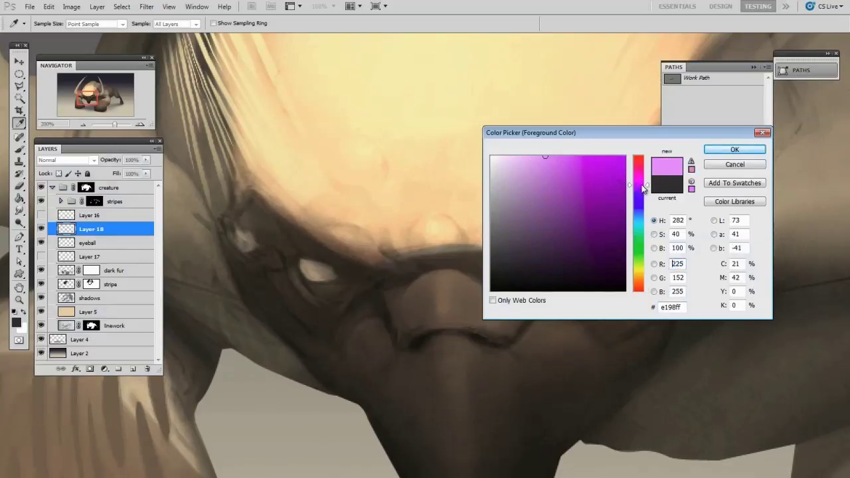Screen dimensions: 850x478
Task: Select the Move tool
Action: [x=19, y=61]
